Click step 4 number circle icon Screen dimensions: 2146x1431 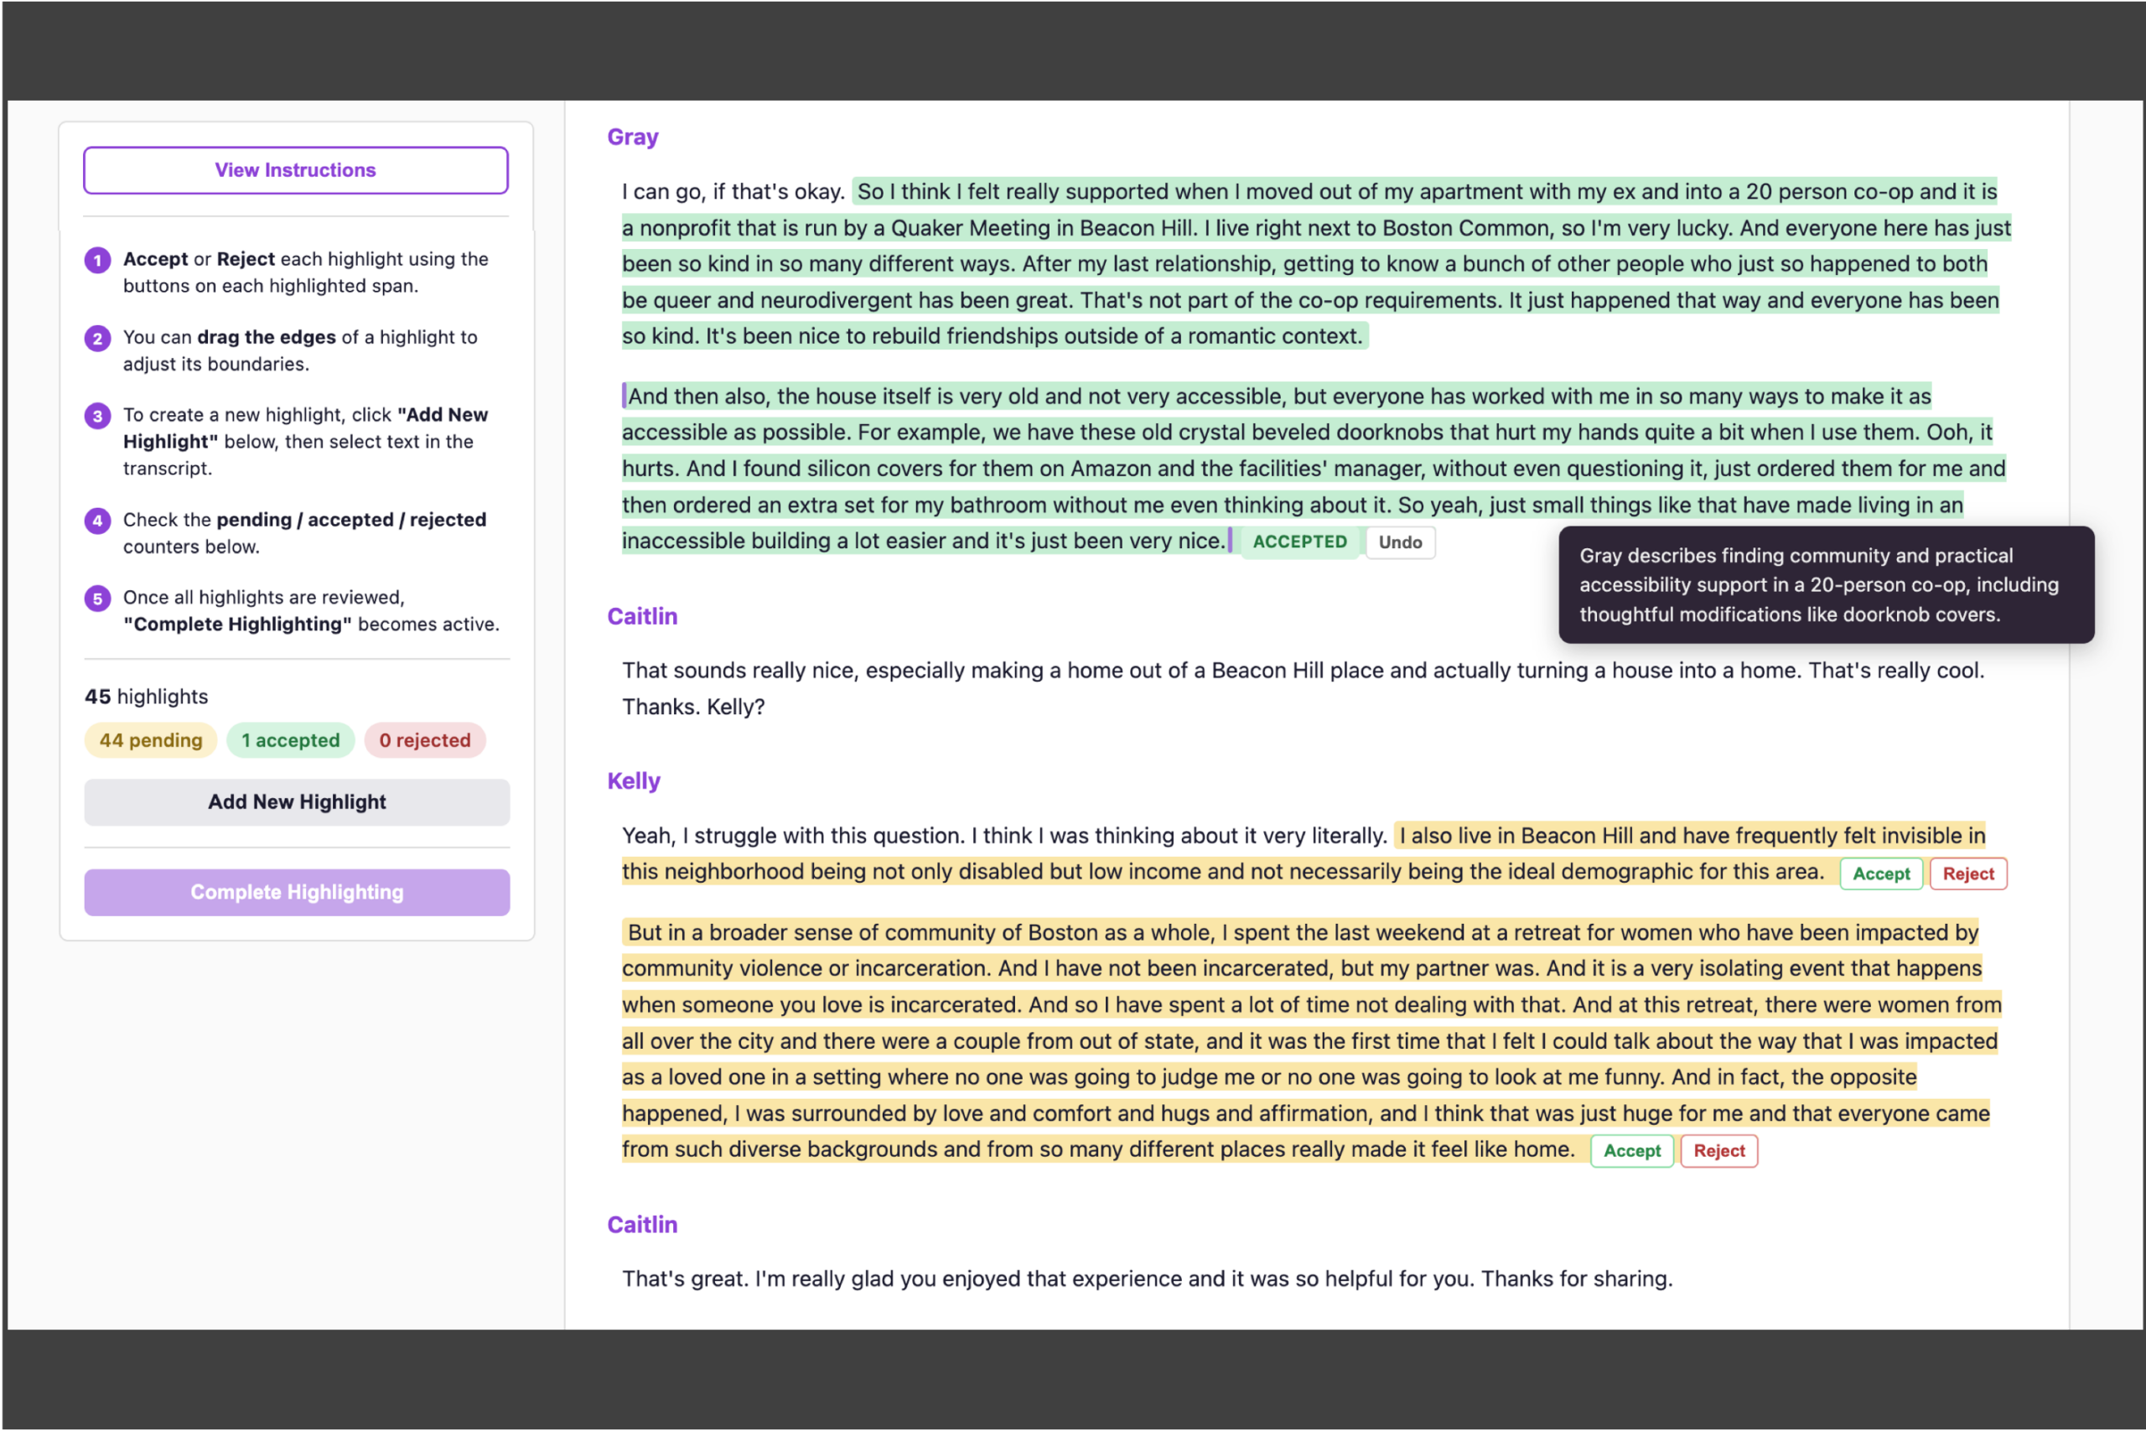97,521
